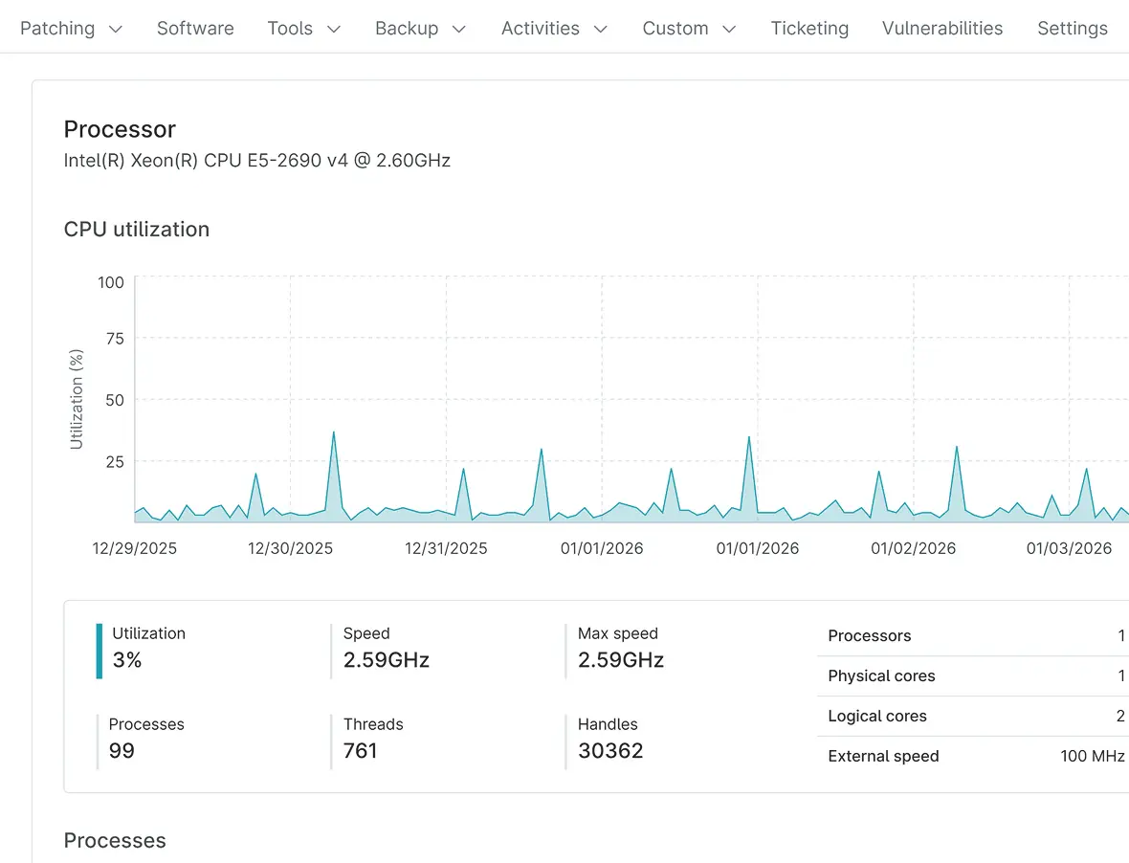Click the Threads count 761
Image resolution: width=1129 pixels, height=863 pixels.
click(360, 751)
